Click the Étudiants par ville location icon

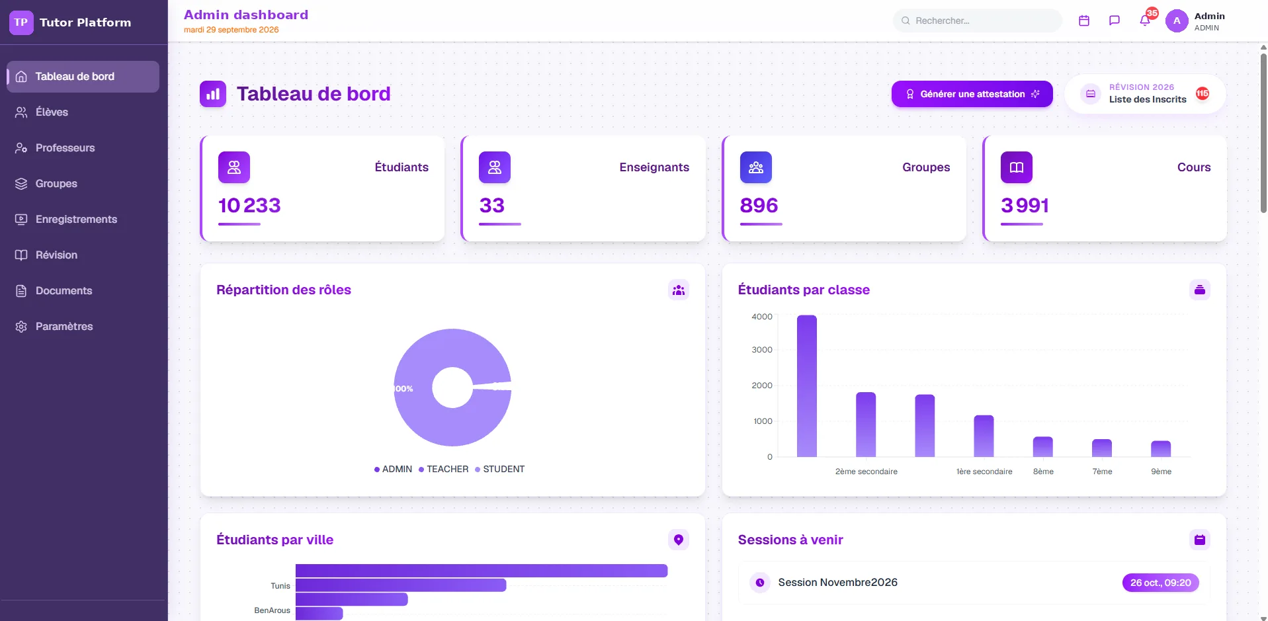coord(678,540)
